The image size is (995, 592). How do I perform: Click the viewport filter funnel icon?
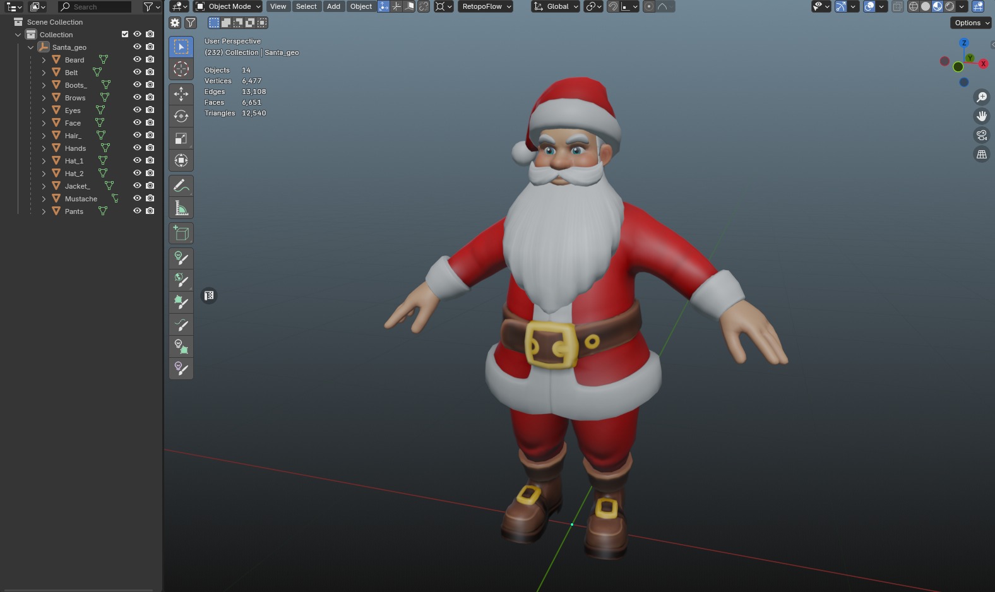[x=191, y=23]
